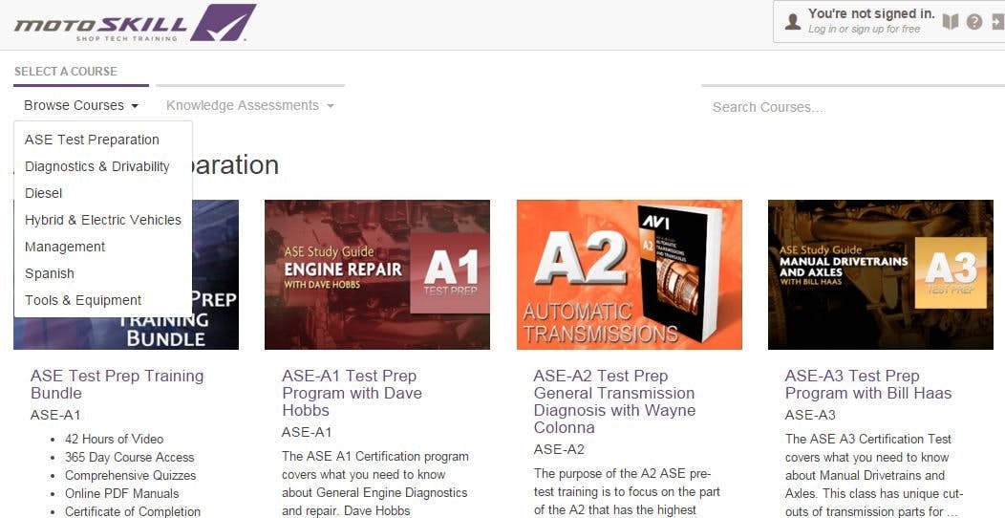The width and height of the screenshot is (1005, 518).
Task: Click the question mark help icon
Action: click(x=974, y=22)
